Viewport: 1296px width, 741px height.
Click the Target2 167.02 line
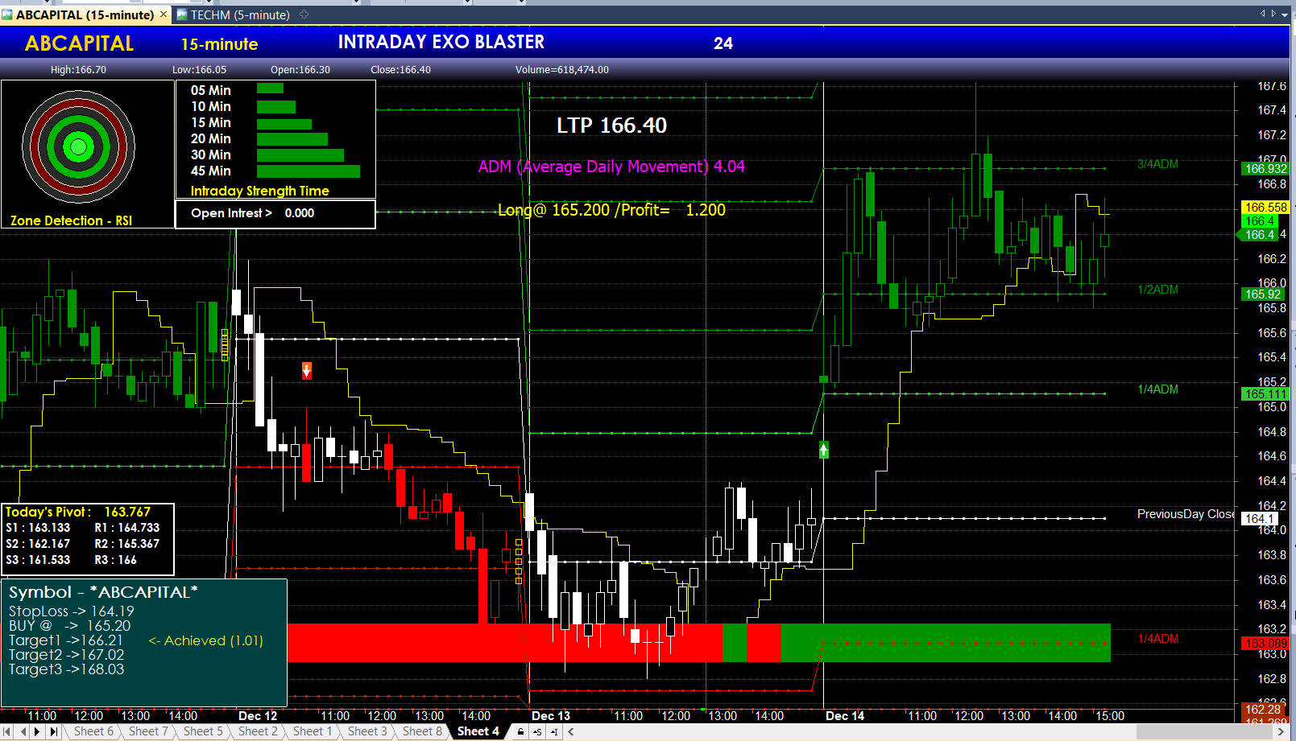(66, 655)
